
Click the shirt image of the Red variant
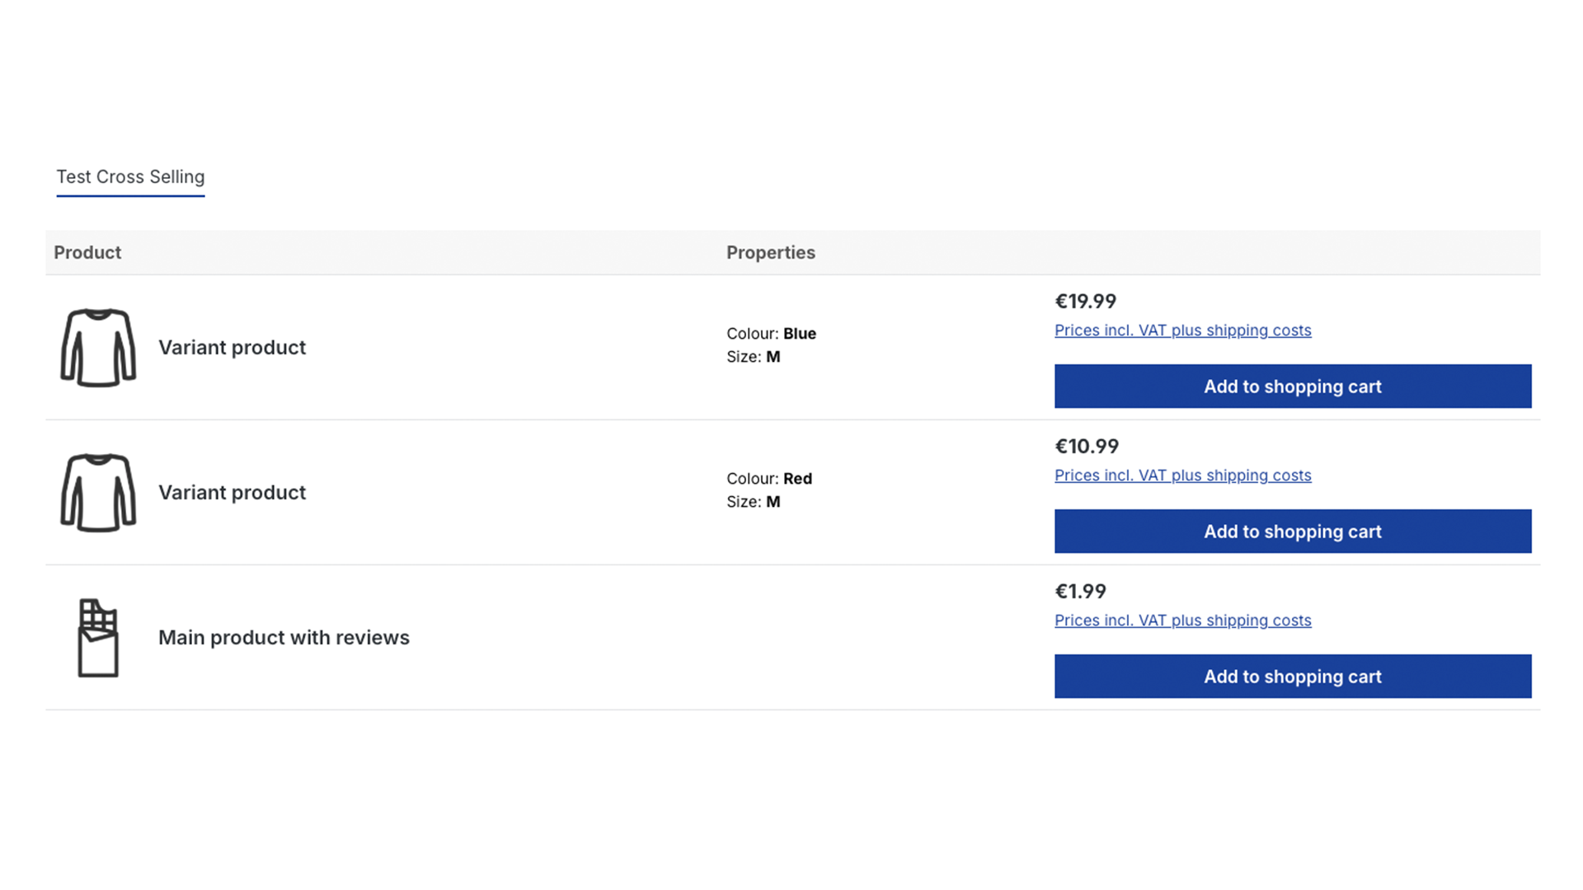tap(98, 493)
